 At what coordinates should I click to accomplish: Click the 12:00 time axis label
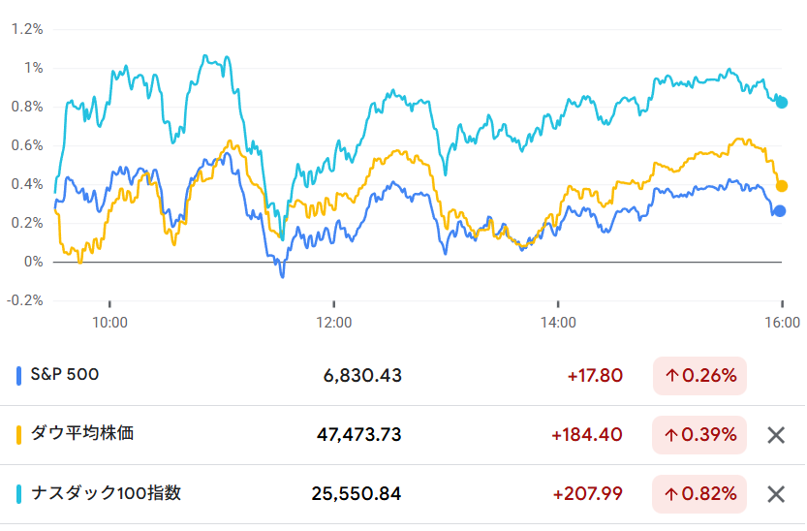pyautogui.click(x=333, y=322)
